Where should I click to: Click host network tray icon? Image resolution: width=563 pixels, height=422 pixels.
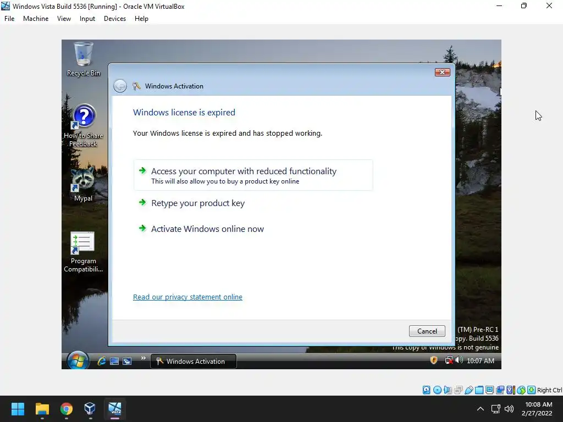496,409
